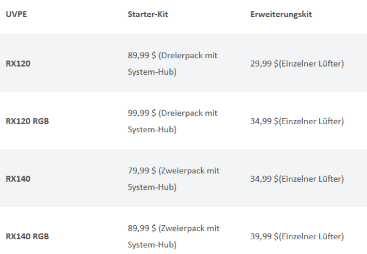Select the RX140 row label
Image resolution: width=367 pixels, height=254 pixels.
[19, 179]
